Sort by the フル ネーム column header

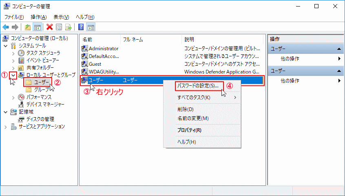pos(151,40)
